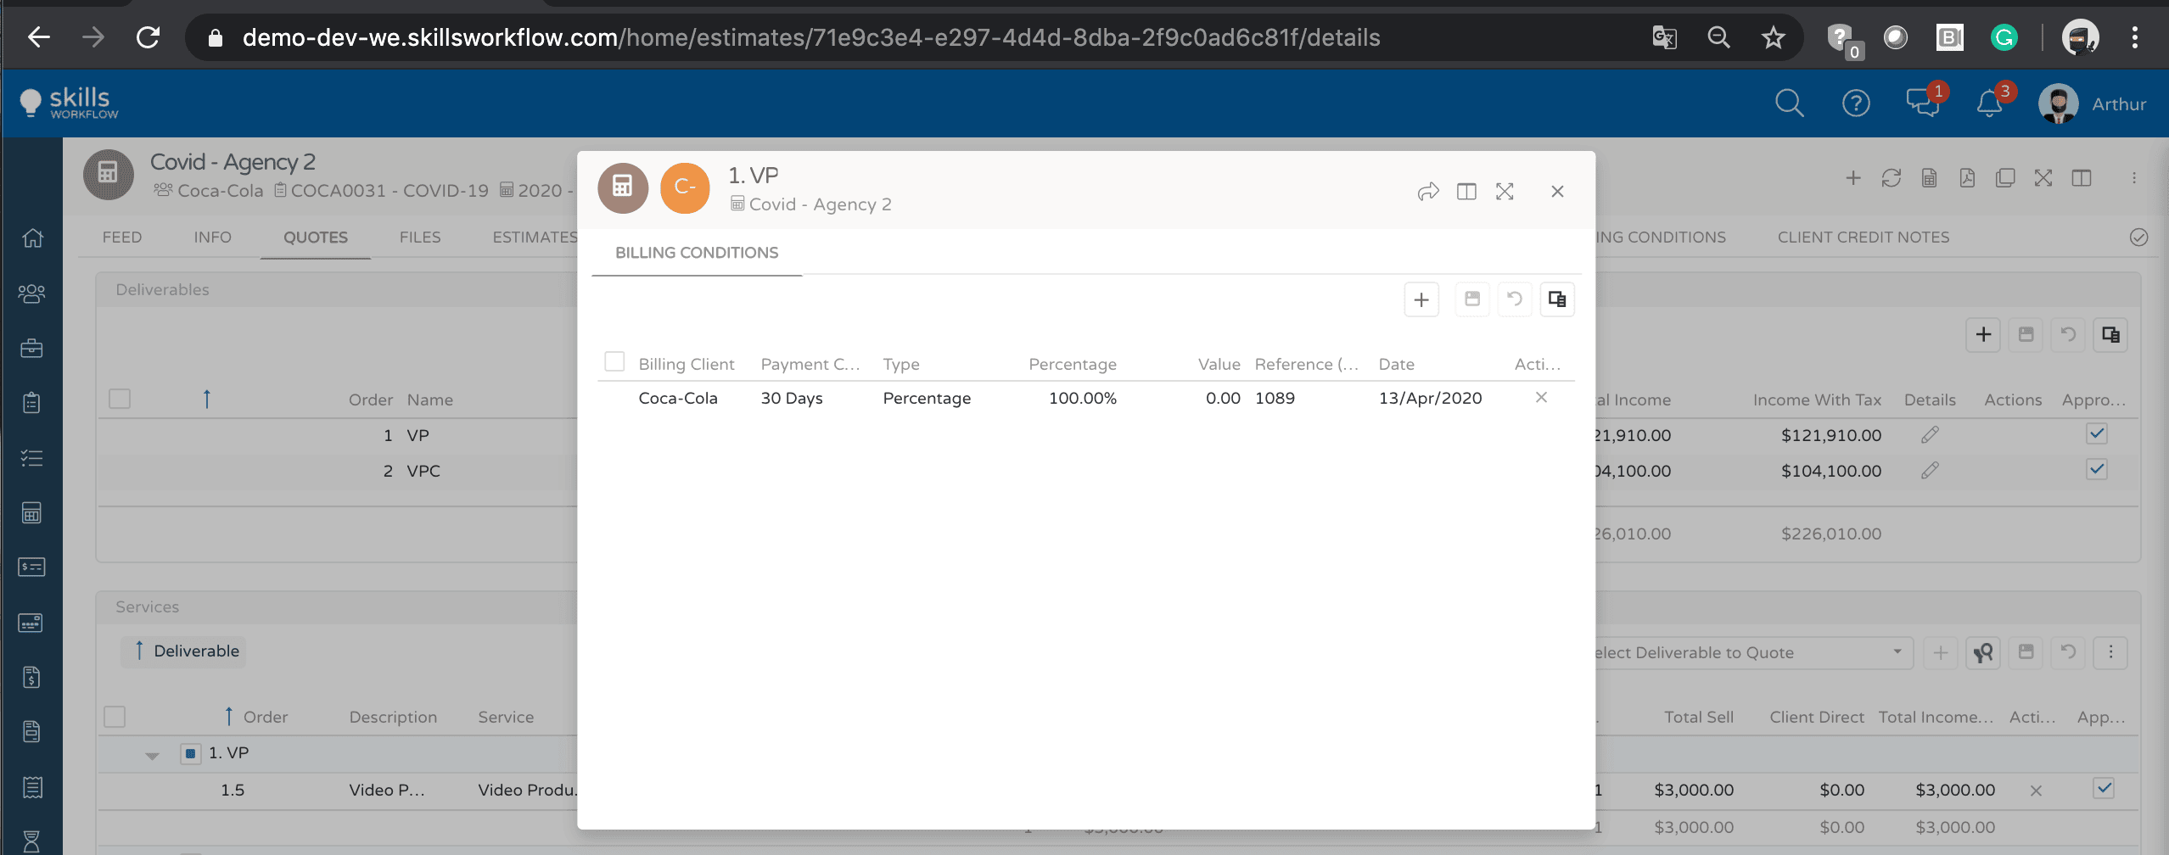Open the help question mark icon
Image resolution: width=2169 pixels, height=855 pixels.
1856,103
